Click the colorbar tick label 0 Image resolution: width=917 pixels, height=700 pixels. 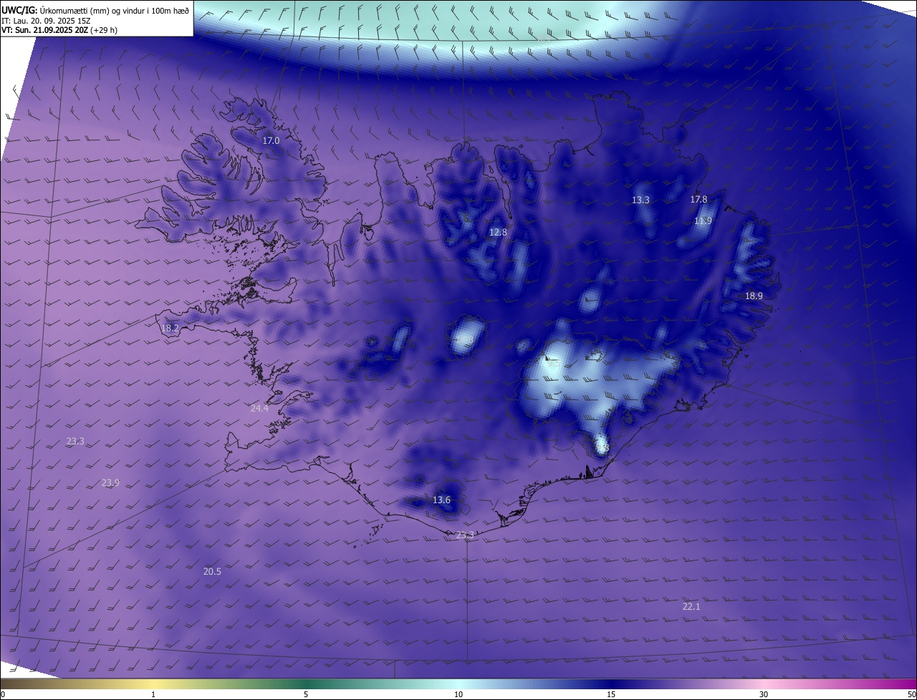3,694
